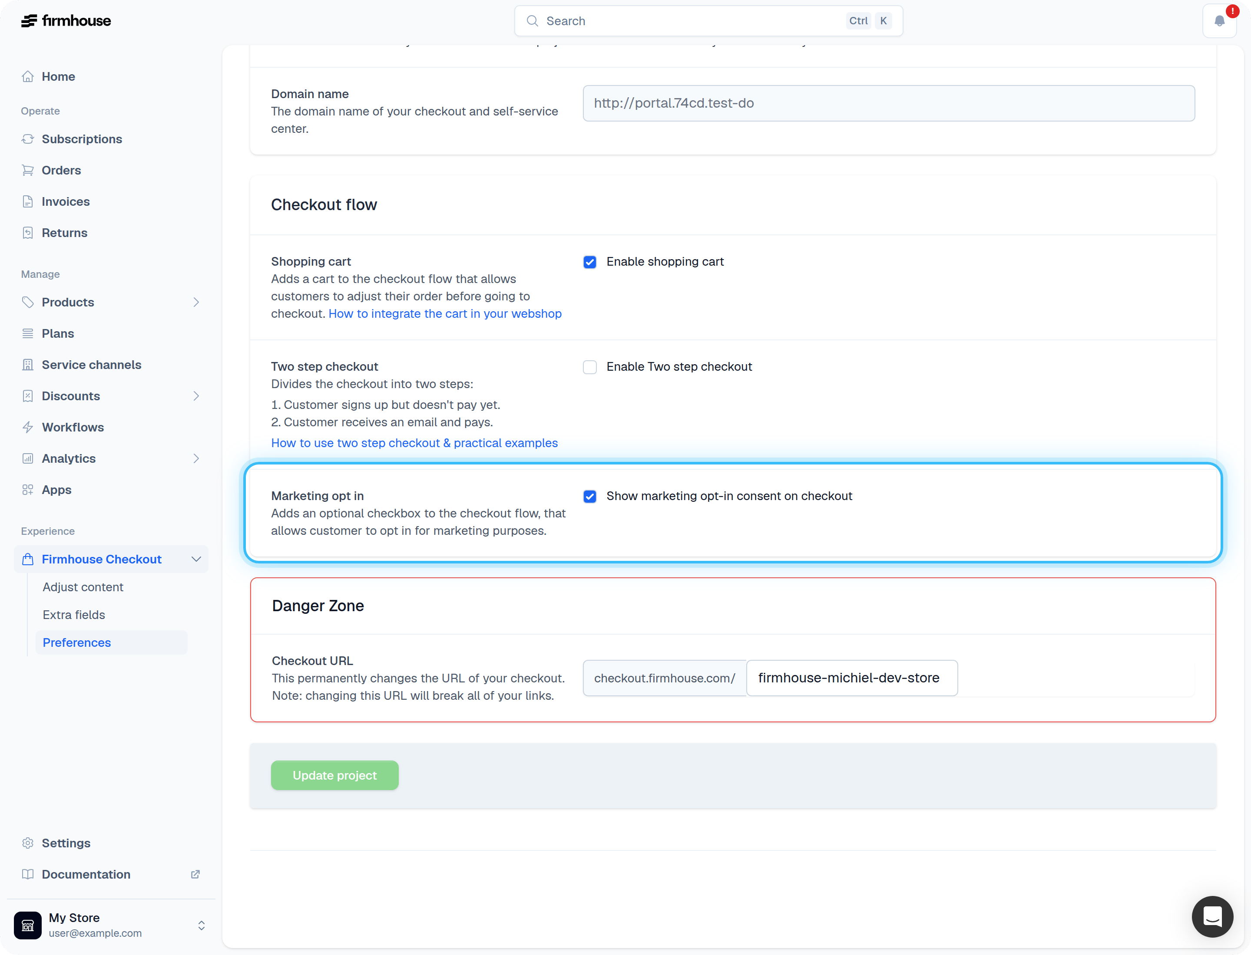Open Documentation link in sidebar

86,874
